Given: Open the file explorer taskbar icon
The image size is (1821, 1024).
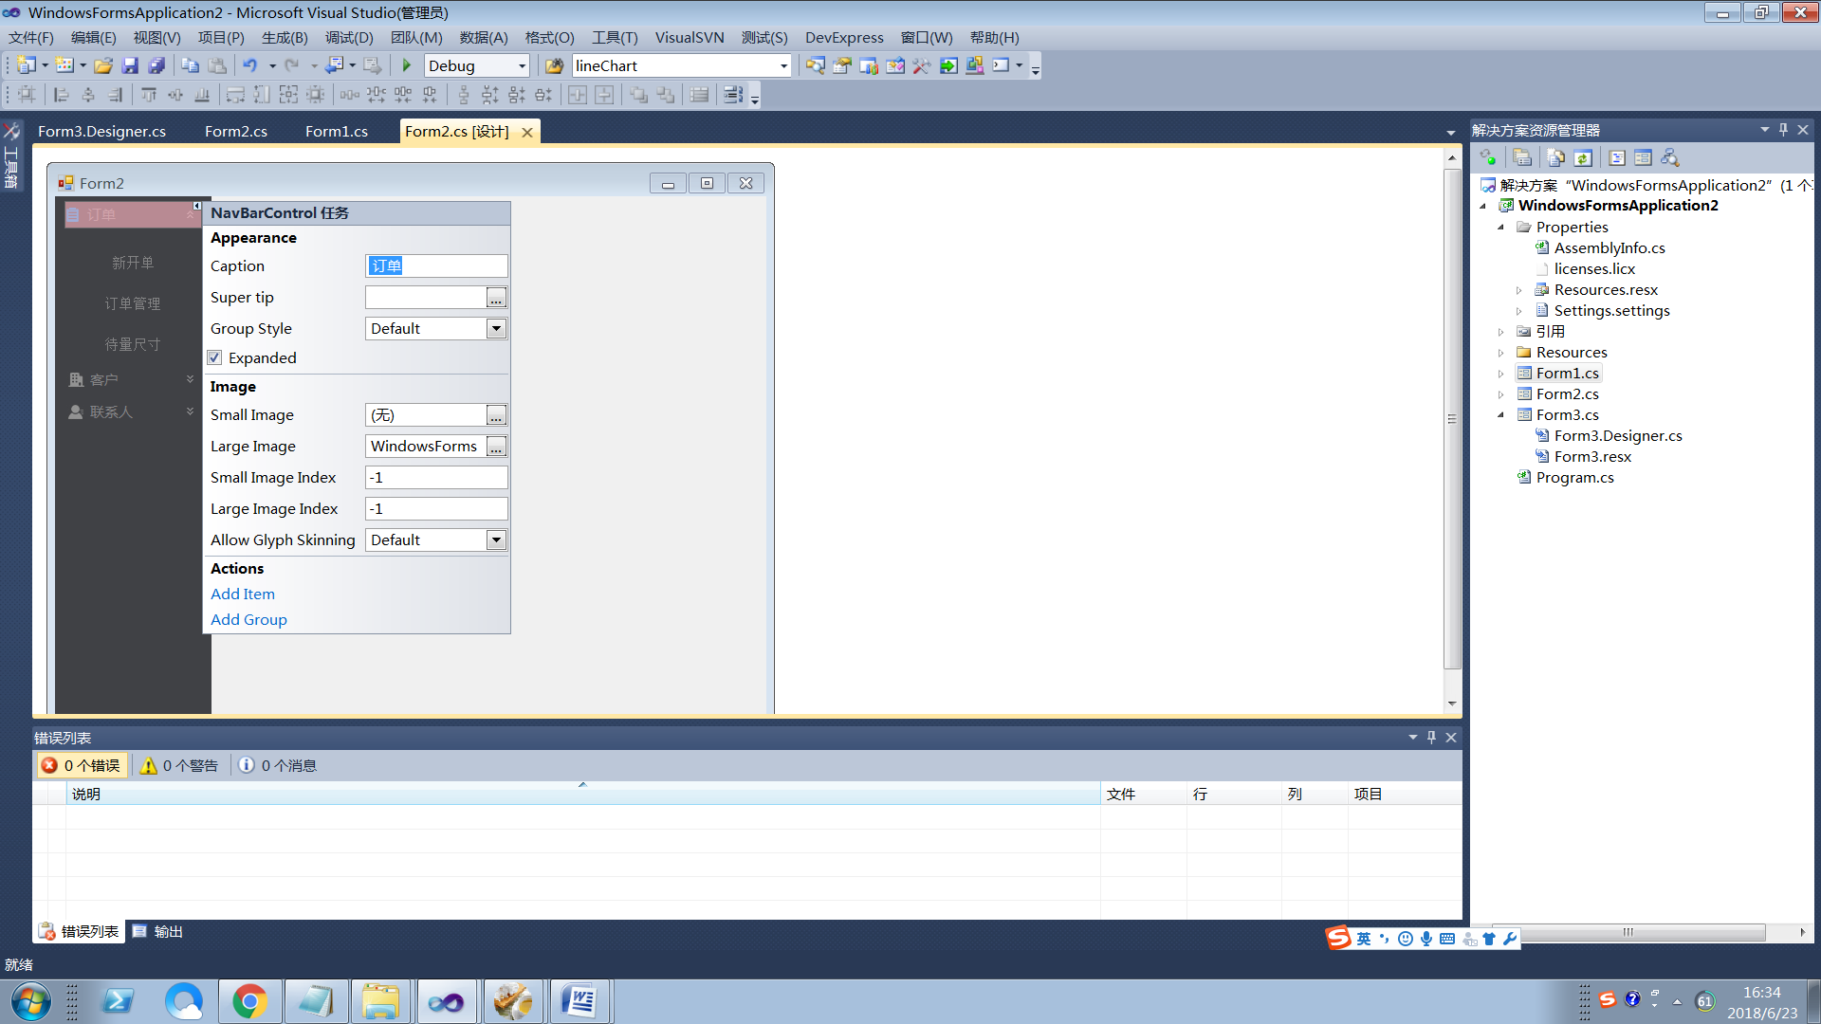Looking at the screenshot, I should (381, 1001).
